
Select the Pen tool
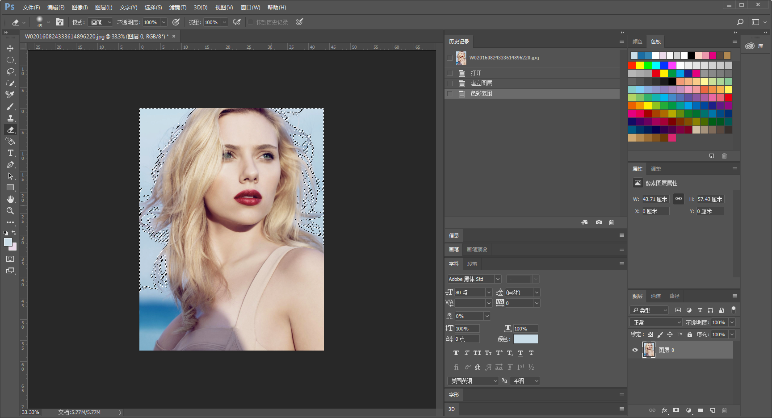click(x=10, y=165)
